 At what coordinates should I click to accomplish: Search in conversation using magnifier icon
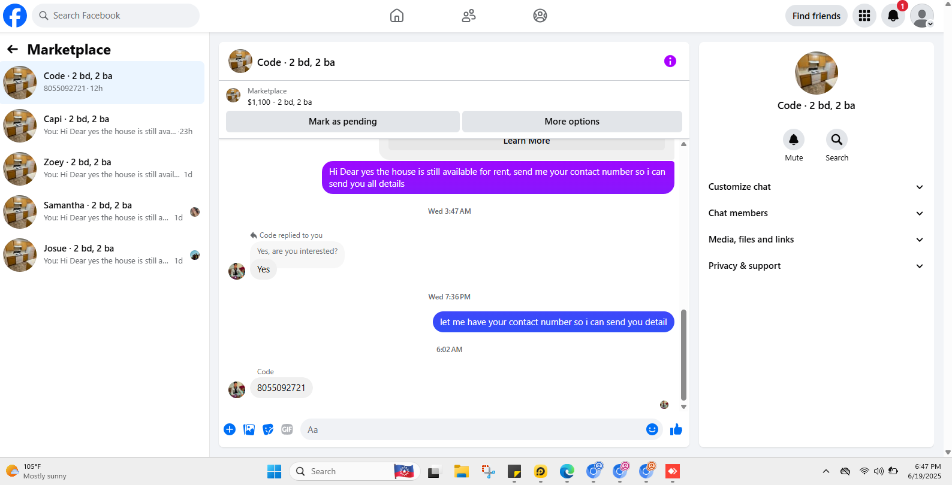(x=837, y=140)
